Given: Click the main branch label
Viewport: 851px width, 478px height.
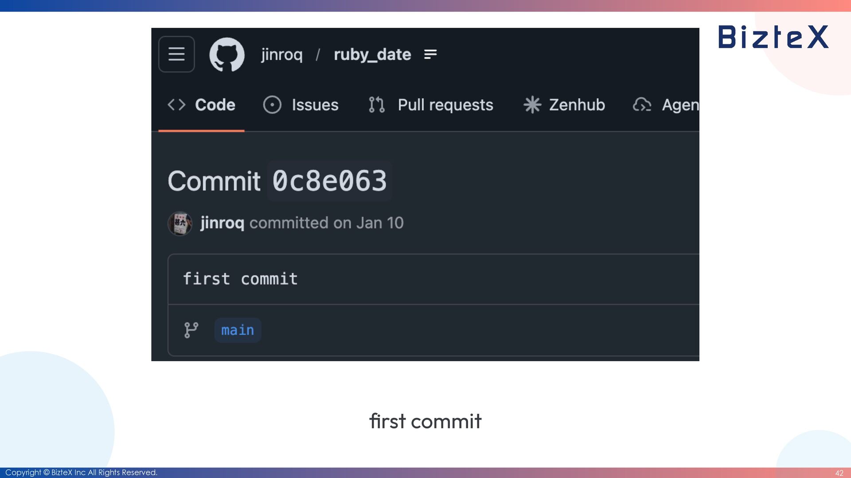Looking at the screenshot, I should pos(238,330).
